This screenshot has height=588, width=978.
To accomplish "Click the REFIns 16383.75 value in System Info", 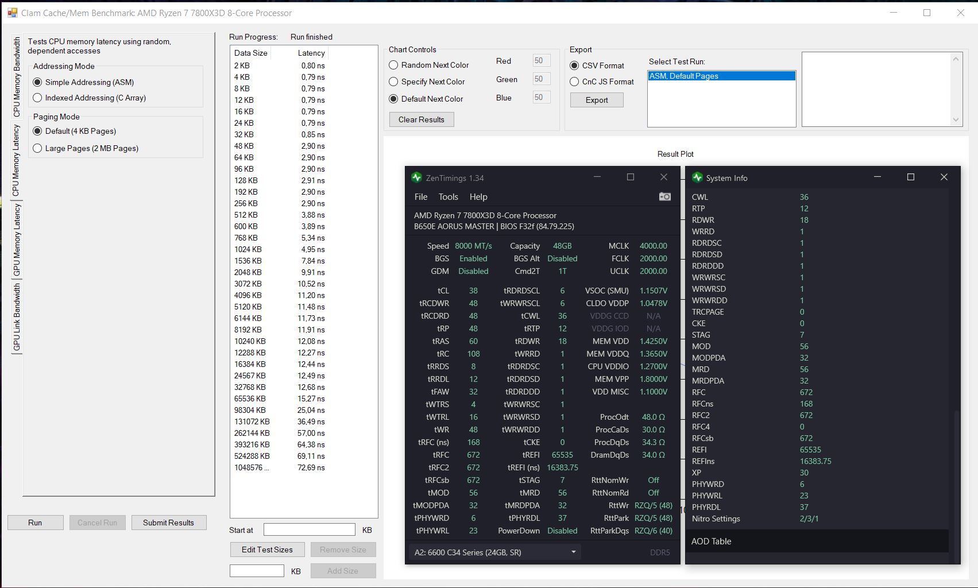I will 815,461.
